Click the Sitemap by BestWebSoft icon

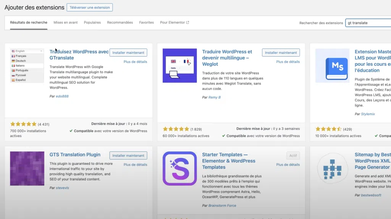click(x=332, y=168)
